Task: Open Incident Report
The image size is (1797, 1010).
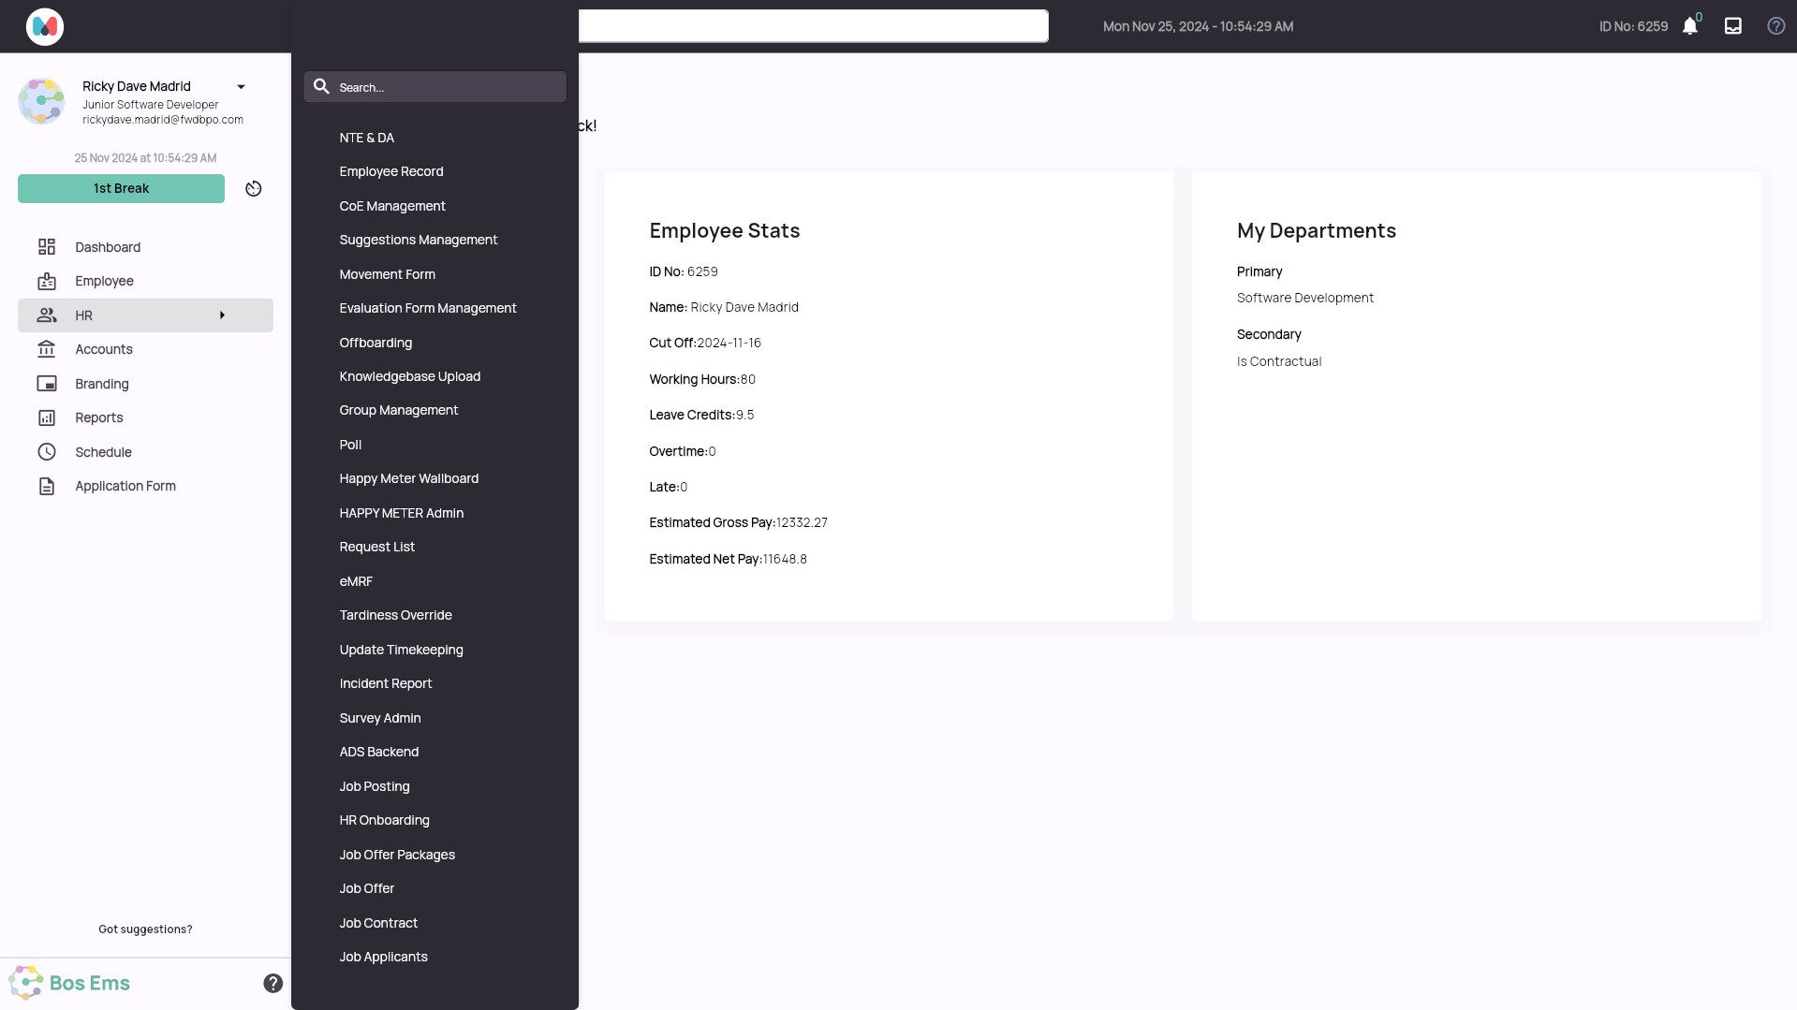Action: tap(386, 683)
